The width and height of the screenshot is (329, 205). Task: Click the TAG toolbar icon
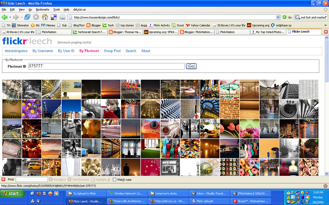[62, 17]
